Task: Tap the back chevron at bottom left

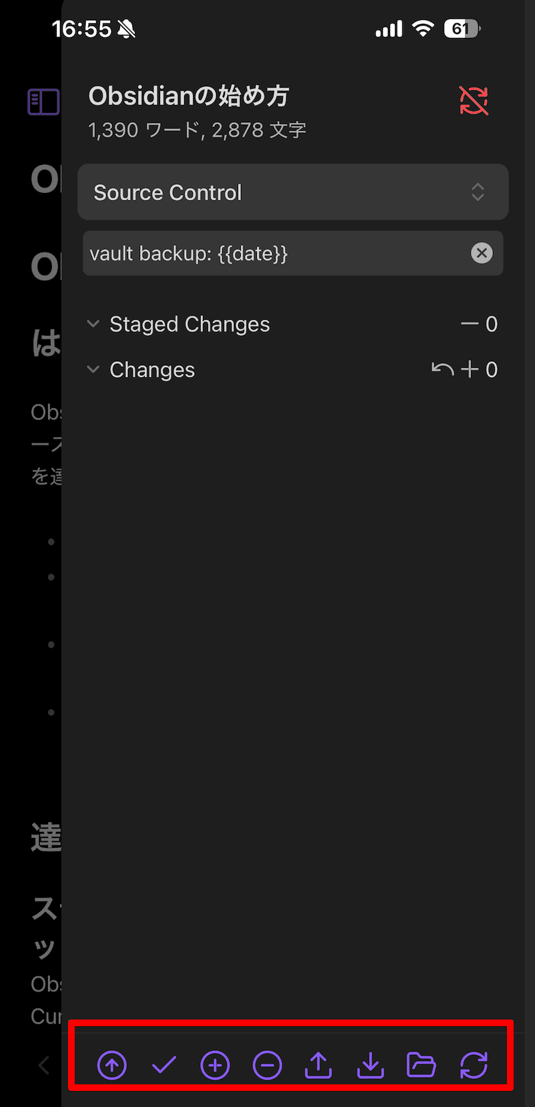Action: pyautogui.click(x=43, y=1065)
